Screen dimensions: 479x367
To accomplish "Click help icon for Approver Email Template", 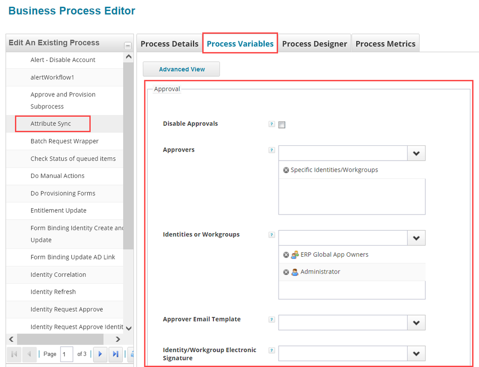I will 272,320.
